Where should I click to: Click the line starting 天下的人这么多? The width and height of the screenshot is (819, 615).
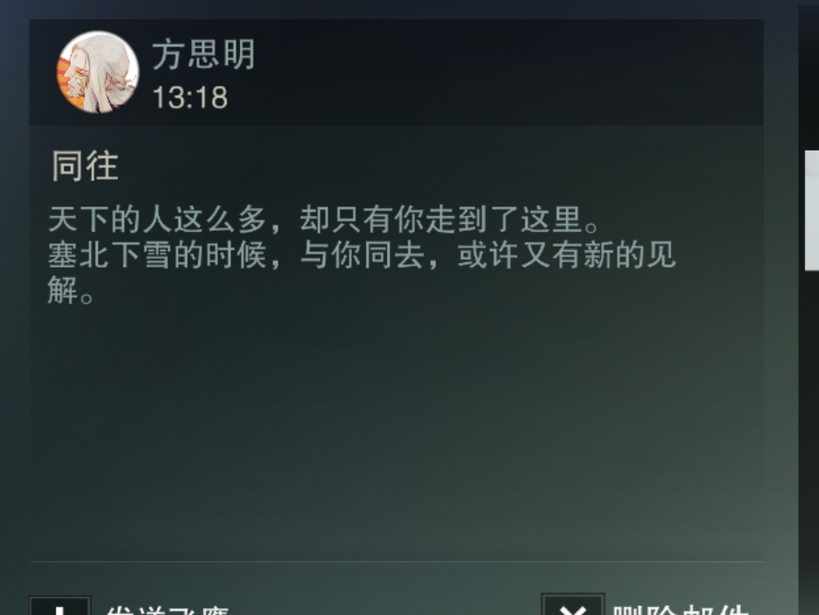click(x=324, y=219)
